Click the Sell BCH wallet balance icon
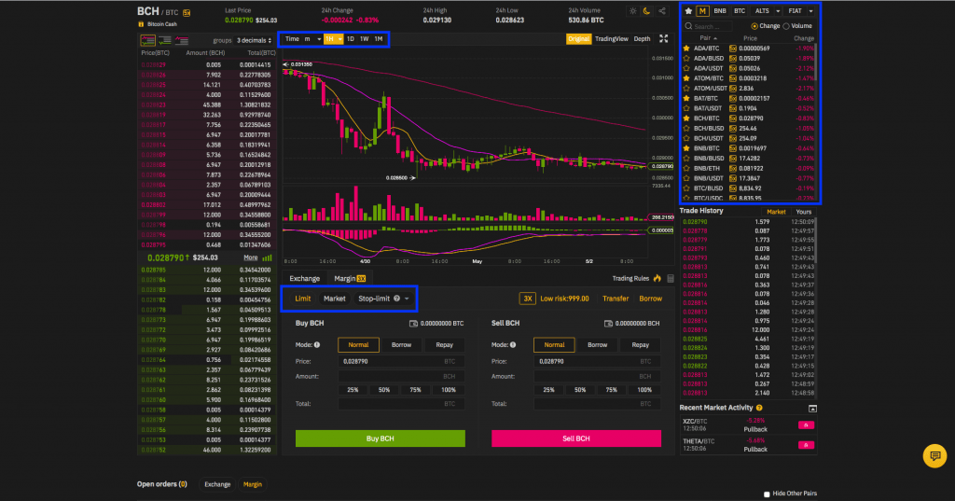The image size is (955, 501). coord(608,324)
